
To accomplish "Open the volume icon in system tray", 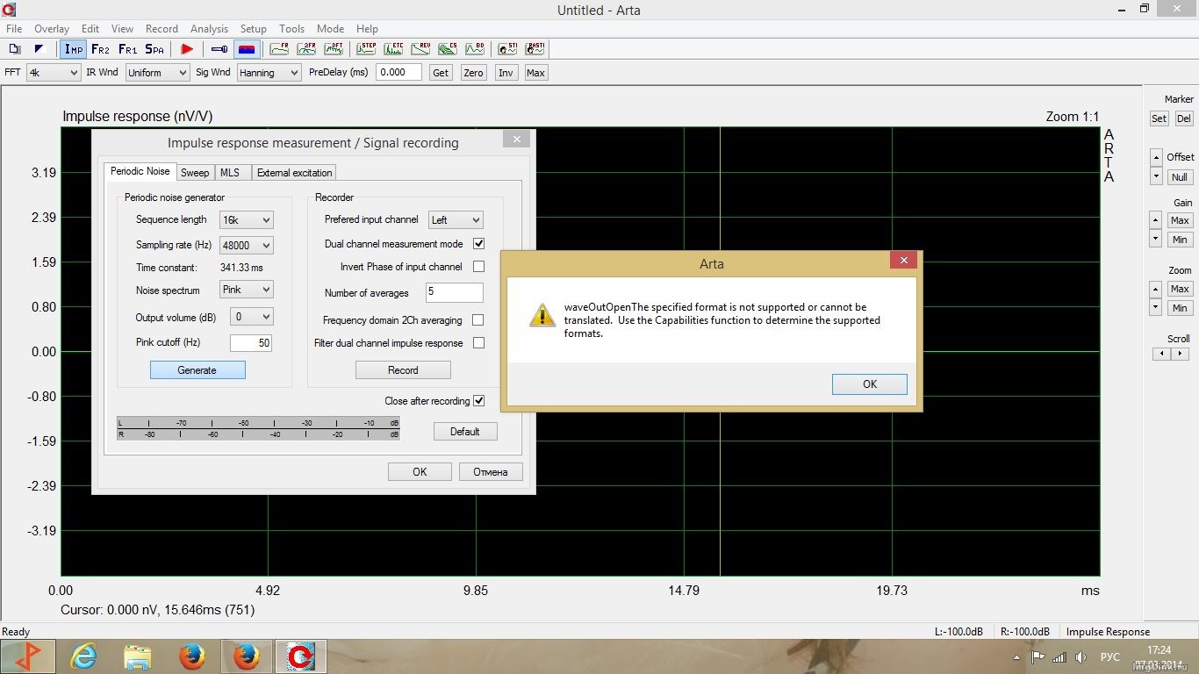I will pos(1081,656).
